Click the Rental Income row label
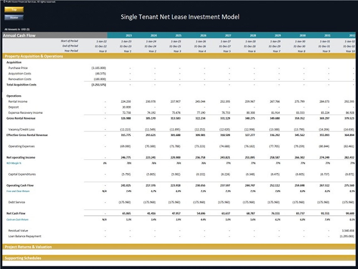This screenshot has height=269, width=358. [18, 101]
